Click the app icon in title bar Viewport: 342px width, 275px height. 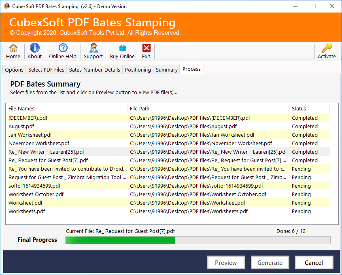coord(6,6)
